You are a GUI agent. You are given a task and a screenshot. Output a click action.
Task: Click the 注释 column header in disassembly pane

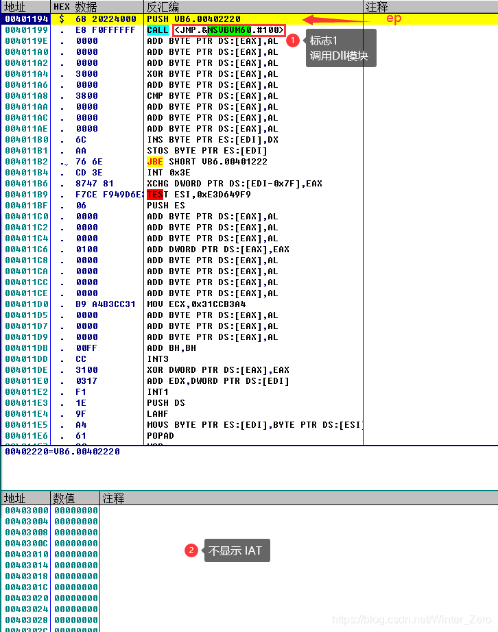point(431,6)
